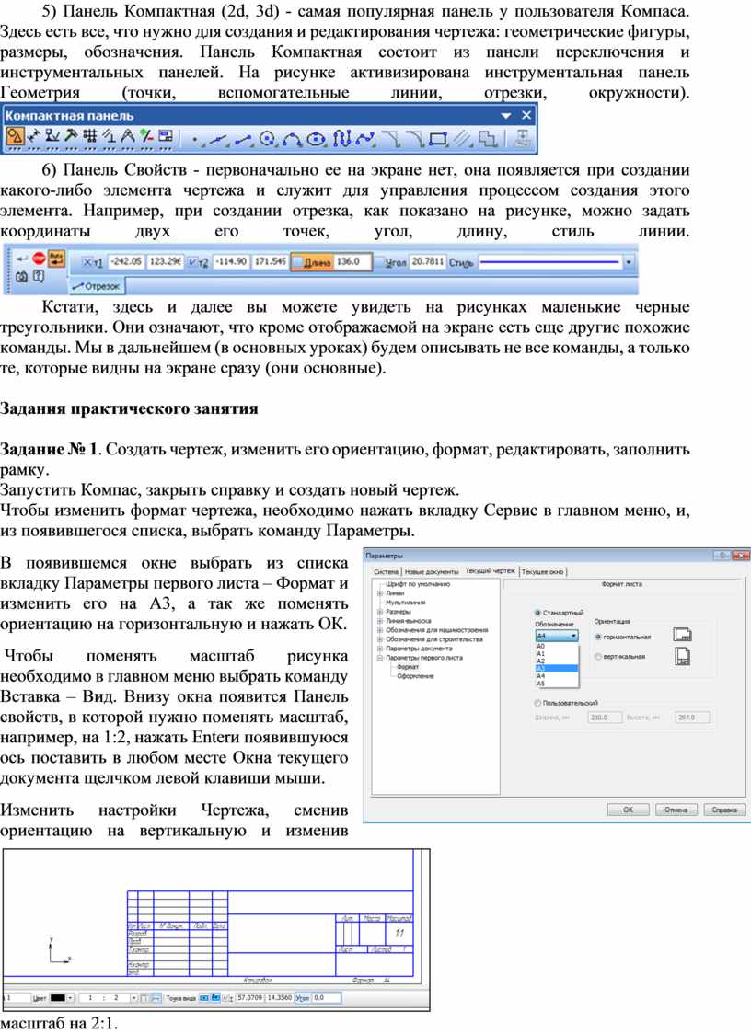Expand the Размеры tree node

click(x=379, y=612)
